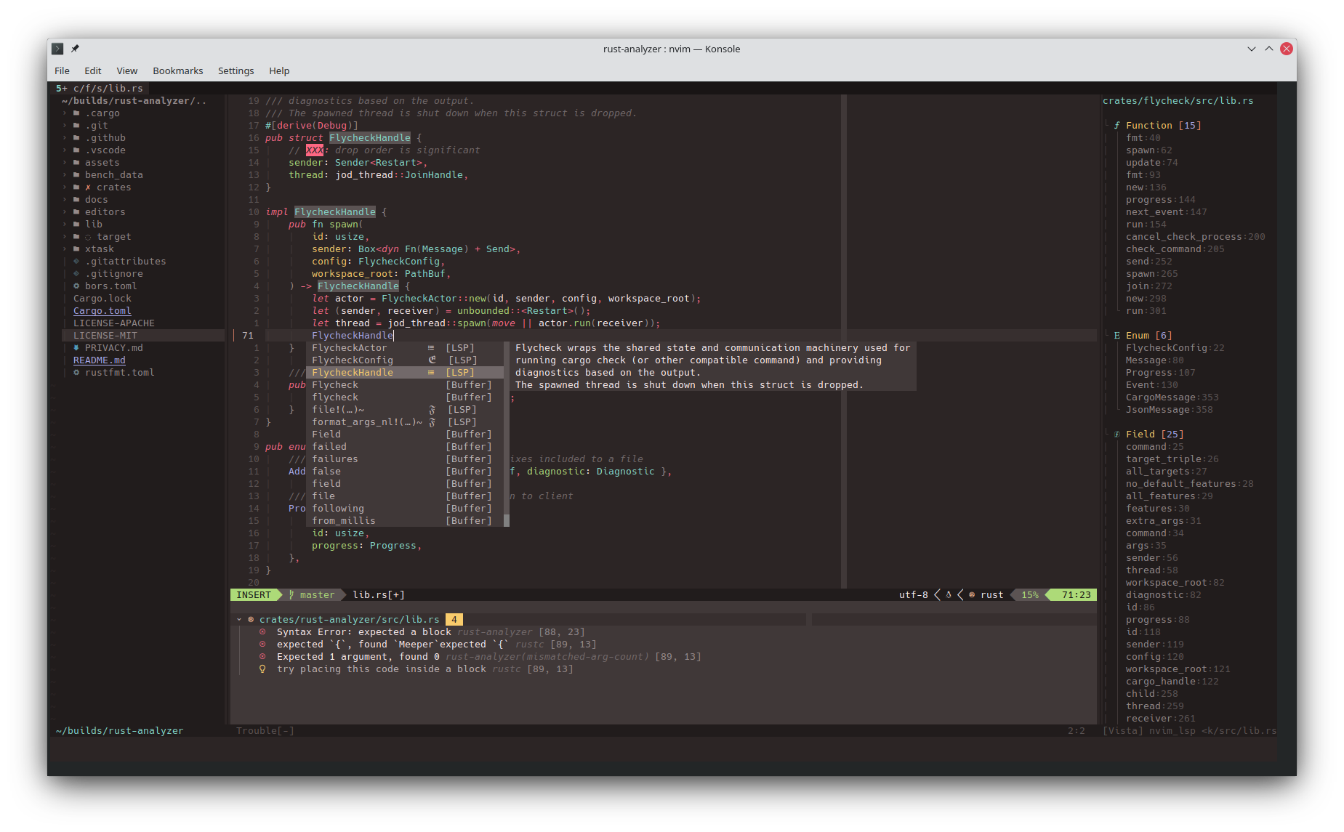Open the View menu

(127, 70)
